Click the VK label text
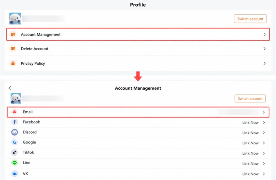This screenshot has width=276, height=180. (25, 174)
